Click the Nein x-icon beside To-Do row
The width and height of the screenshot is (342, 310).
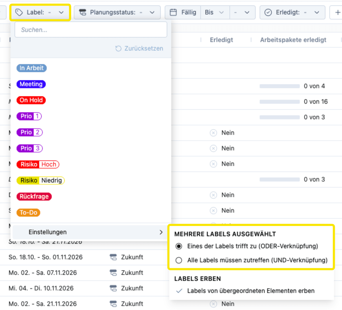coord(213,211)
